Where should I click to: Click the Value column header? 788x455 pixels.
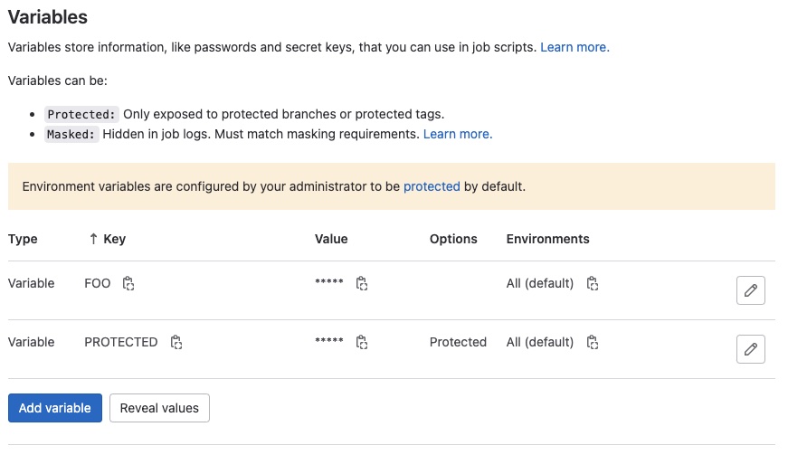(x=331, y=239)
